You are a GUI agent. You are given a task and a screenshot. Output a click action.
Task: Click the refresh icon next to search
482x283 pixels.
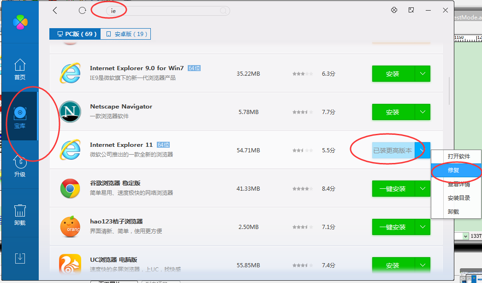[83, 10]
